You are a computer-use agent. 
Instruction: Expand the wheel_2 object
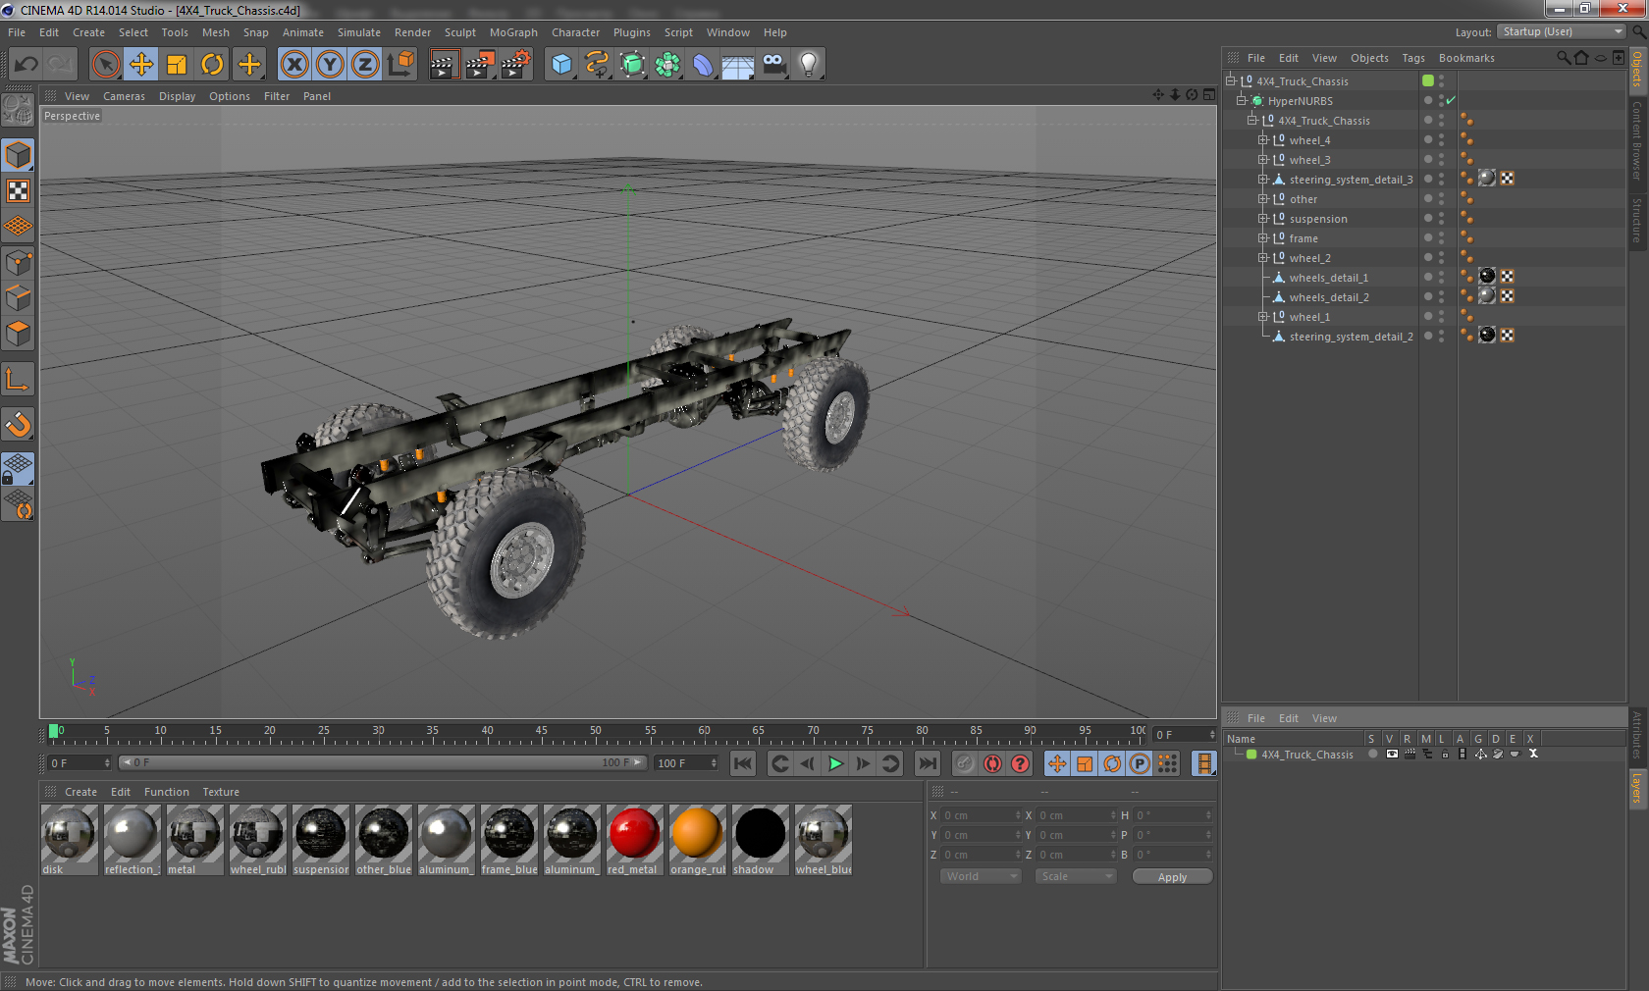click(x=1263, y=257)
